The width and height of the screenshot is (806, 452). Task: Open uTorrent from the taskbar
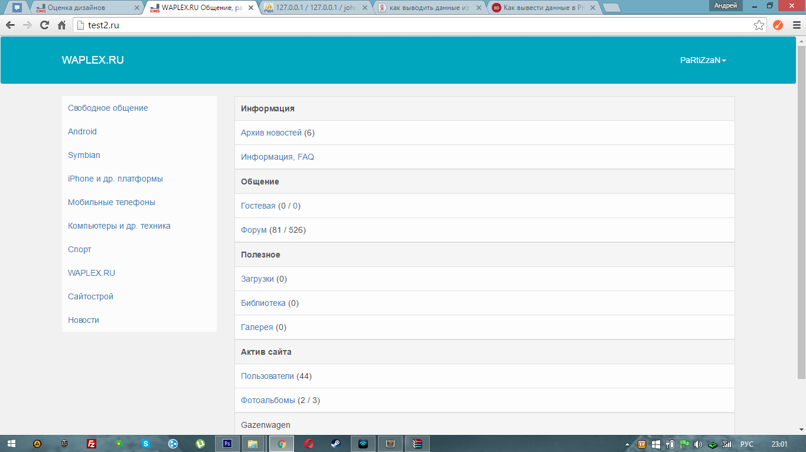[200, 444]
